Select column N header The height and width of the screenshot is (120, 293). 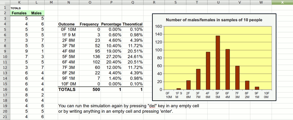point(68,2)
